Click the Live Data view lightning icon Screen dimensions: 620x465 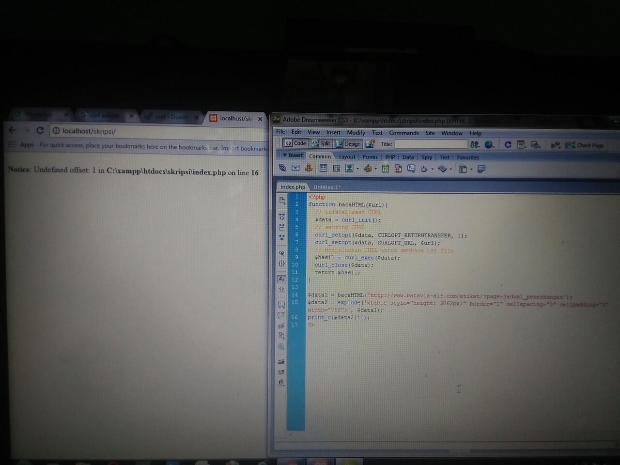pyautogui.click(x=371, y=144)
